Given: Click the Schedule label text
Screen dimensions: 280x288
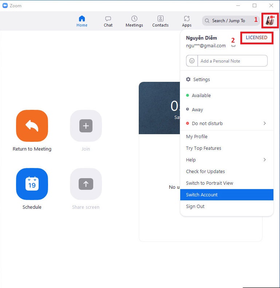Looking at the screenshot, I should coord(32,207).
